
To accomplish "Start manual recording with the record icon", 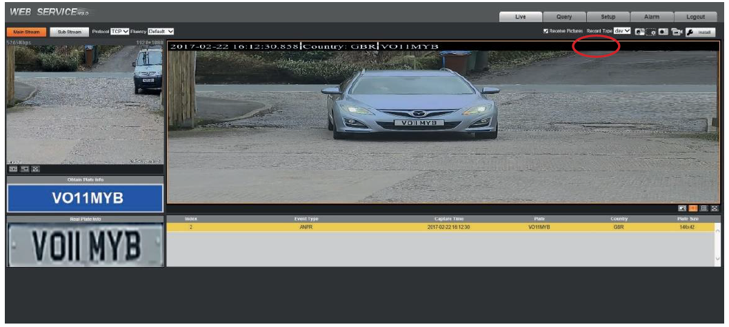I will tap(663, 32).
